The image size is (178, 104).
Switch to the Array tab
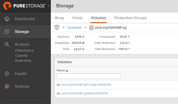[60, 18]
